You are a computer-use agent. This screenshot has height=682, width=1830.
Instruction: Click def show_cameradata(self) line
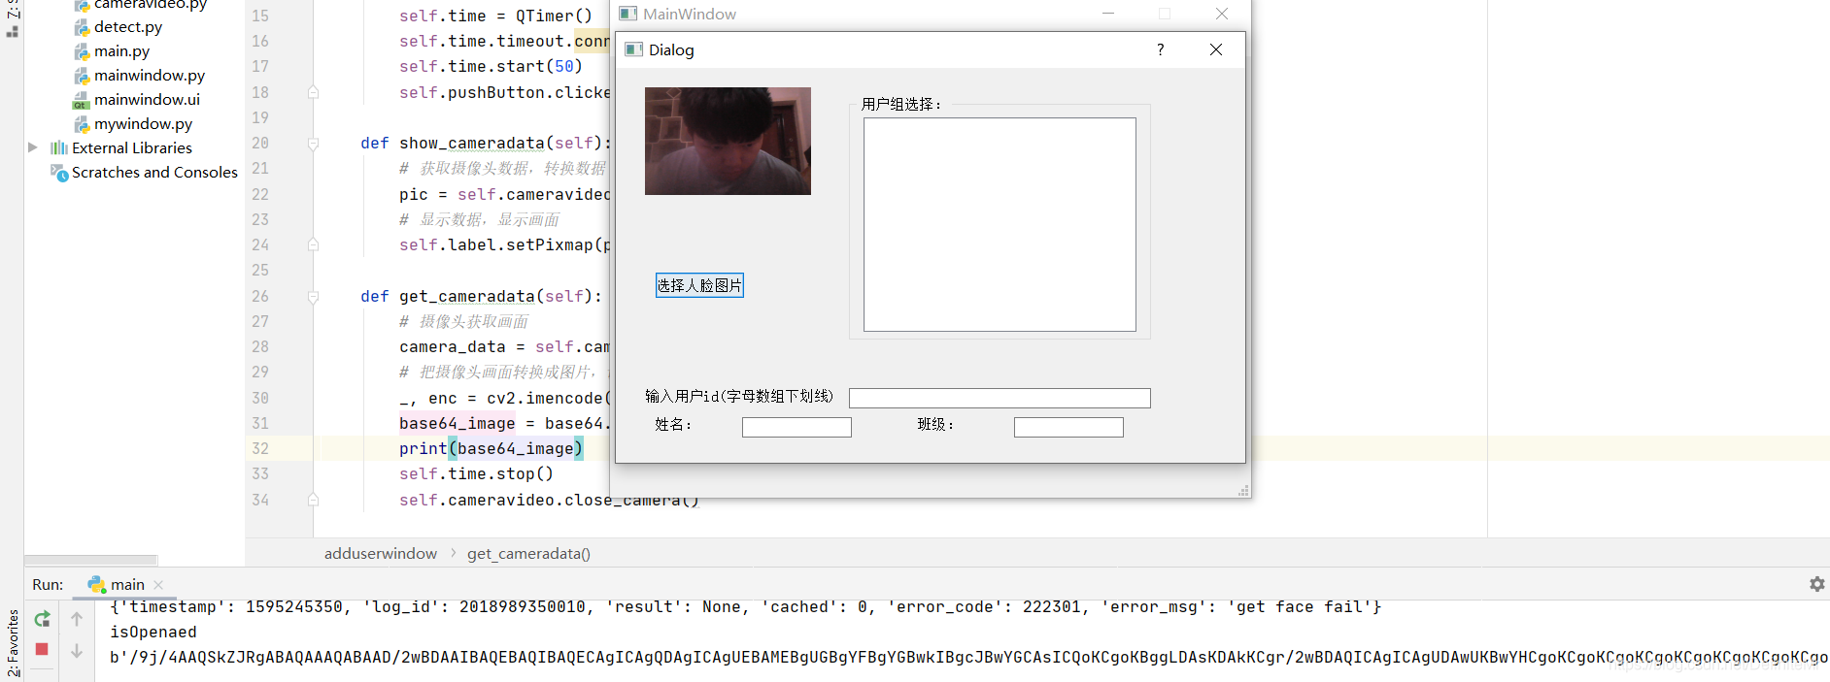[x=486, y=143]
